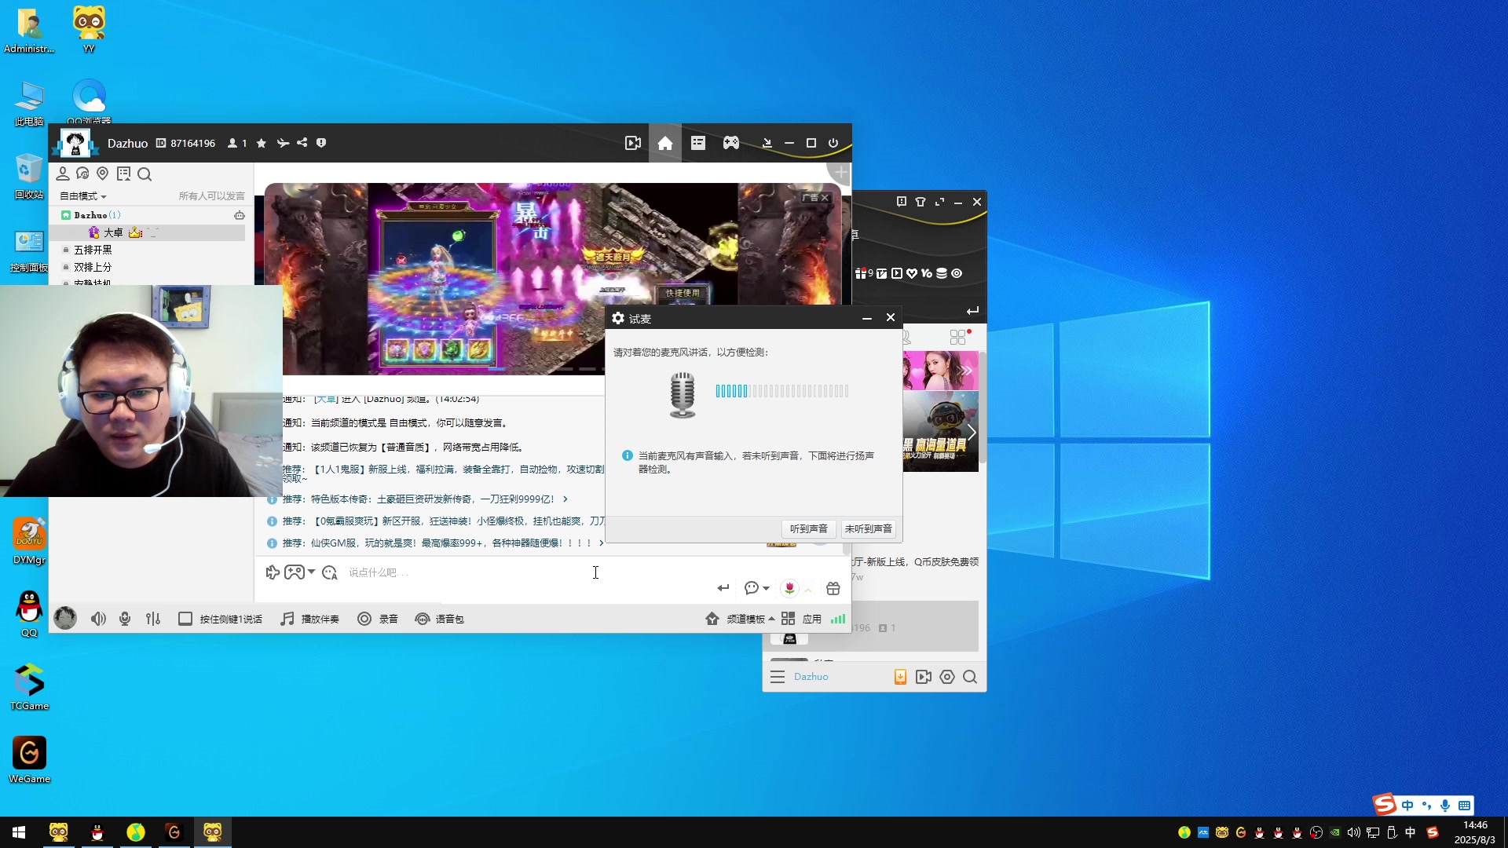Click the power/exit channel icon
The image size is (1508, 848).
tap(833, 143)
